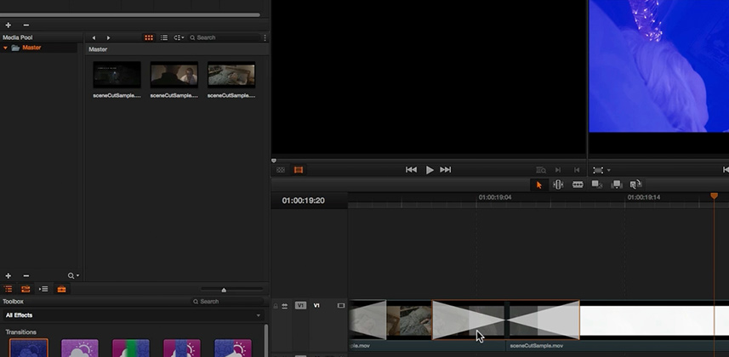Image resolution: width=729 pixels, height=357 pixels.
Task: Select the third sceneCutSample clip thumbnail
Action: (231, 75)
